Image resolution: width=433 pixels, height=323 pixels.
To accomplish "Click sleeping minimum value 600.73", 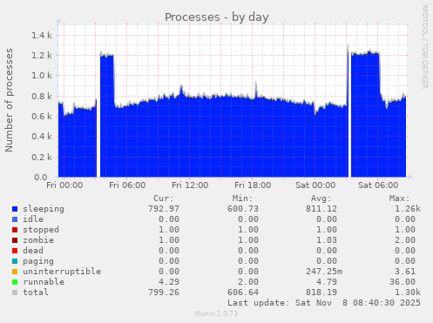I will (x=243, y=209).
